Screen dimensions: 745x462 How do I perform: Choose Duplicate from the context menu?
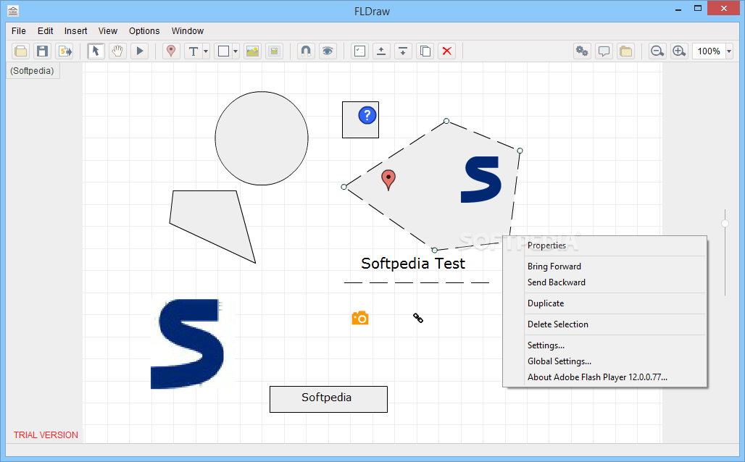pyautogui.click(x=605, y=303)
